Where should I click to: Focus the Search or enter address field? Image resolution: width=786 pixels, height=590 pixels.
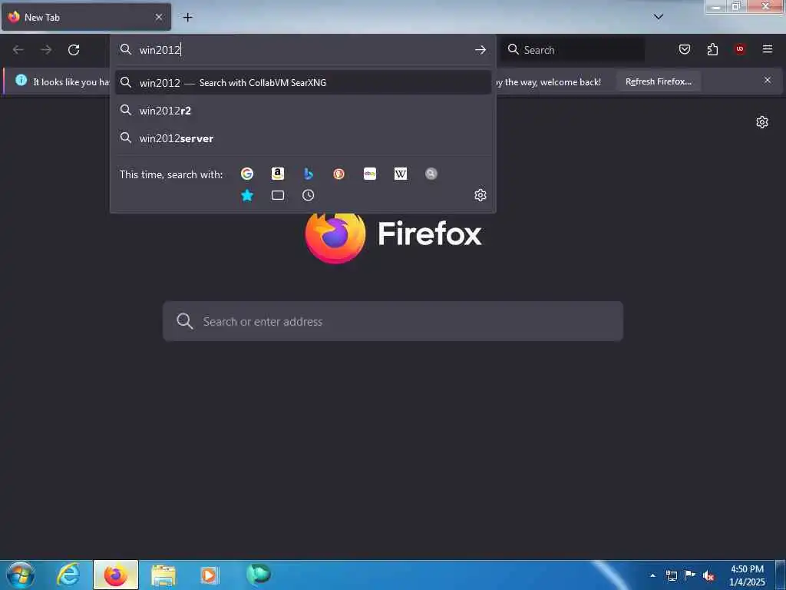point(393,322)
